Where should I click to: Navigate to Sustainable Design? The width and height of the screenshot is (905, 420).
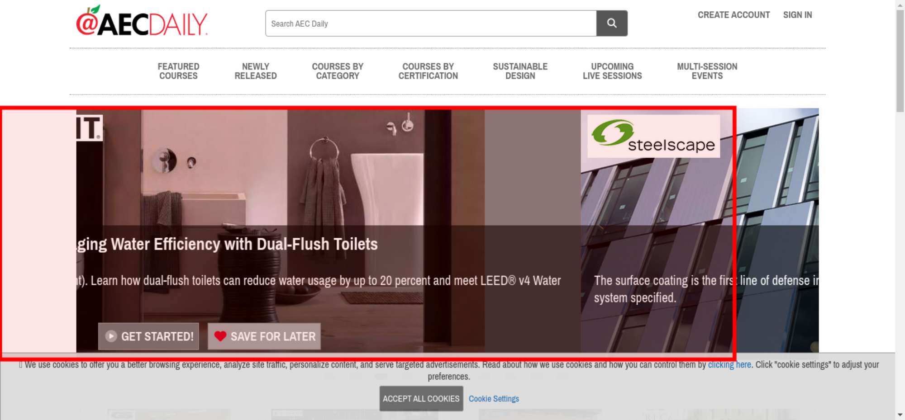(520, 71)
